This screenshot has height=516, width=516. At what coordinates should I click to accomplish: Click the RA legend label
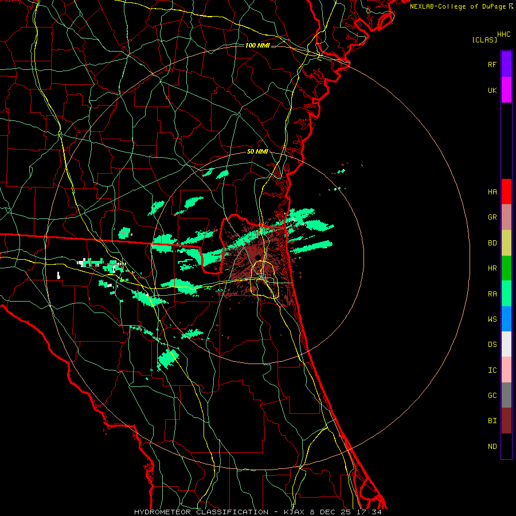[x=492, y=294]
